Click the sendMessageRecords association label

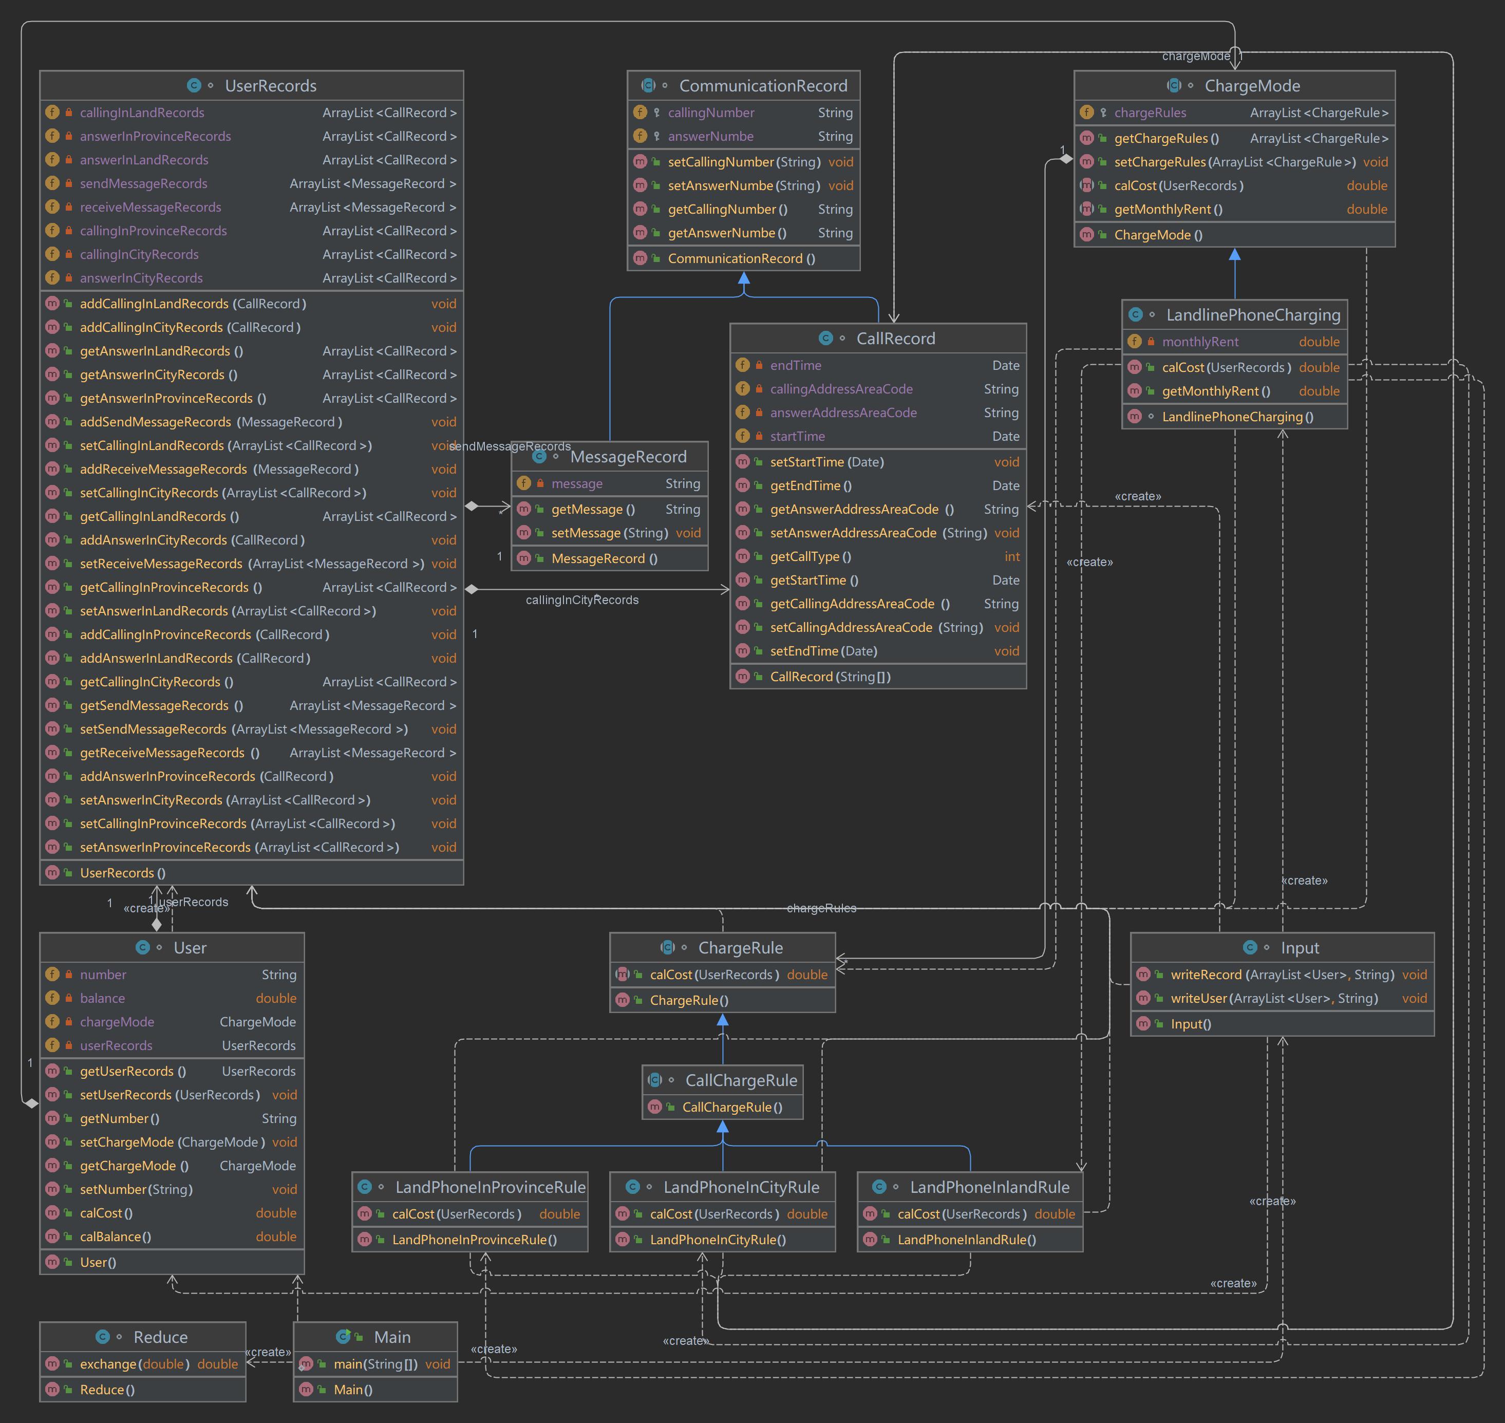pyautogui.click(x=510, y=446)
